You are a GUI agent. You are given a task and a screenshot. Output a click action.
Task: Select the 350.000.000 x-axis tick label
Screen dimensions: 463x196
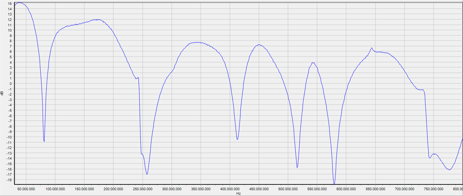click(x=201, y=189)
